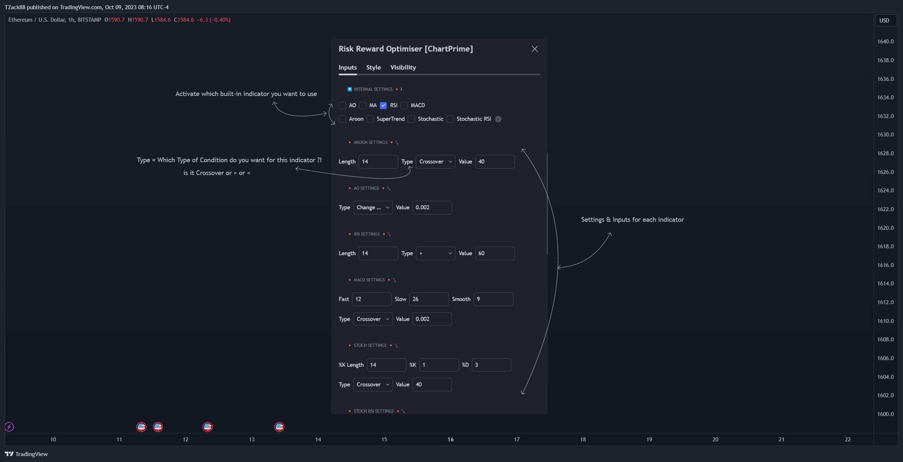Viewport: 903px width, 462px height.
Task: Open the second US flag economic event
Action: click(158, 427)
